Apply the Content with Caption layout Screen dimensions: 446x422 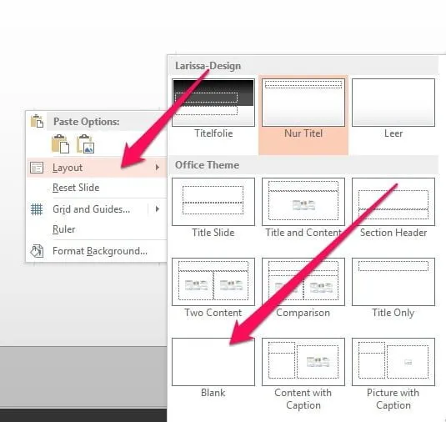[x=303, y=374]
